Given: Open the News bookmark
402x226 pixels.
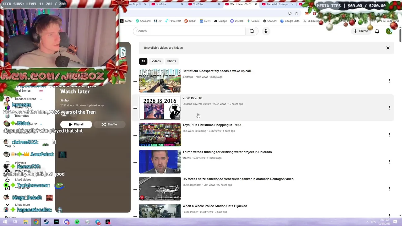Looking at the screenshot, I should [205, 21].
